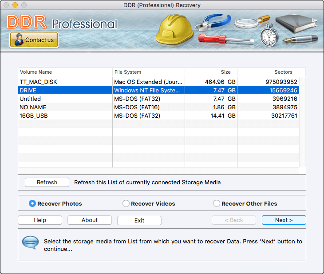Select the Recover Photos radio button
This screenshot has height=274, width=324.
[x=32, y=203]
